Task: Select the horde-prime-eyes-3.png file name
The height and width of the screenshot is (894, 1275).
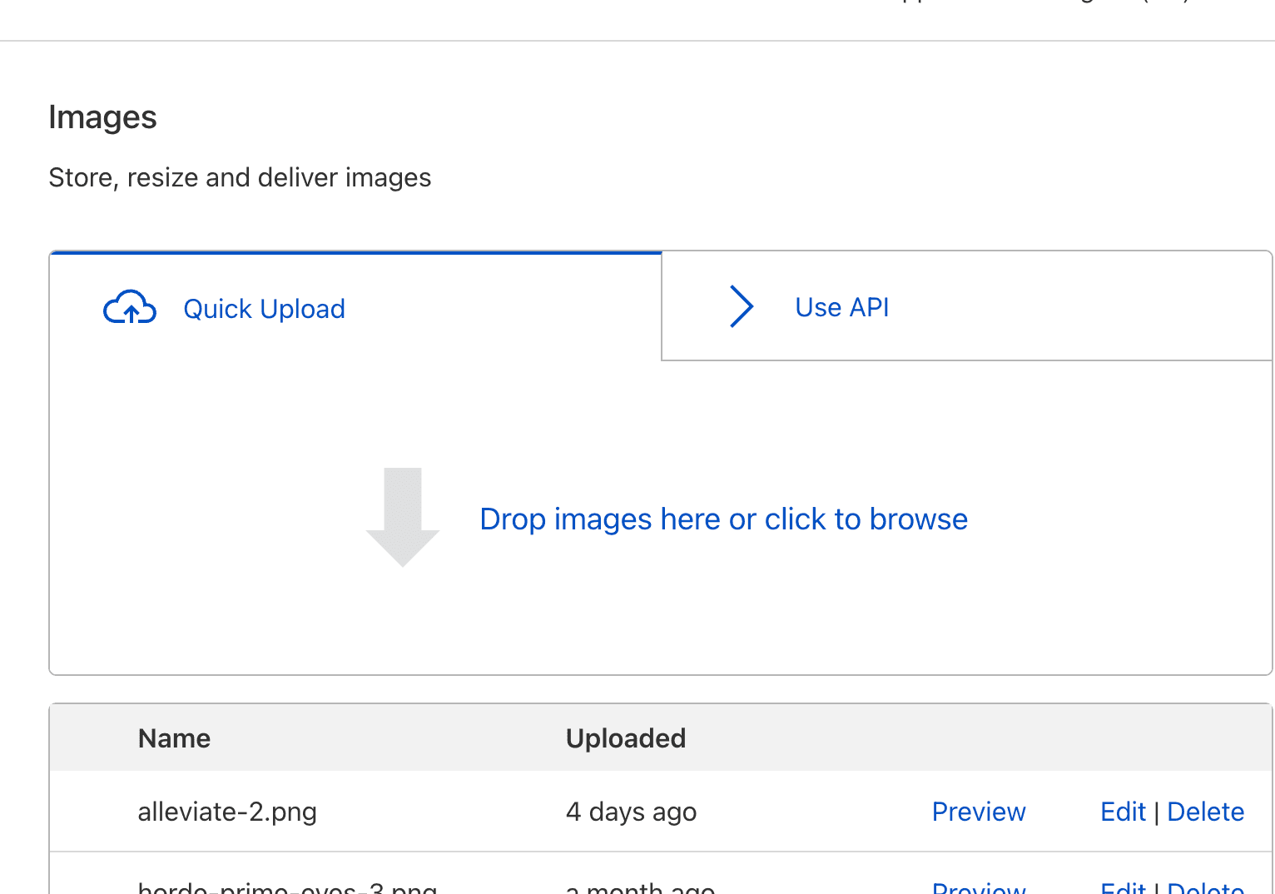Action: click(x=287, y=887)
